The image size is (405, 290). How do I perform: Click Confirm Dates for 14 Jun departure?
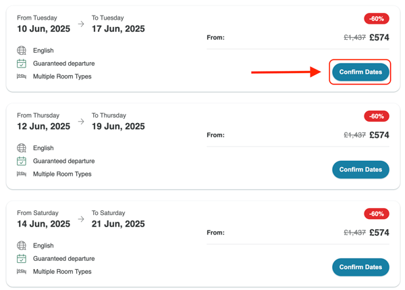point(360,267)
